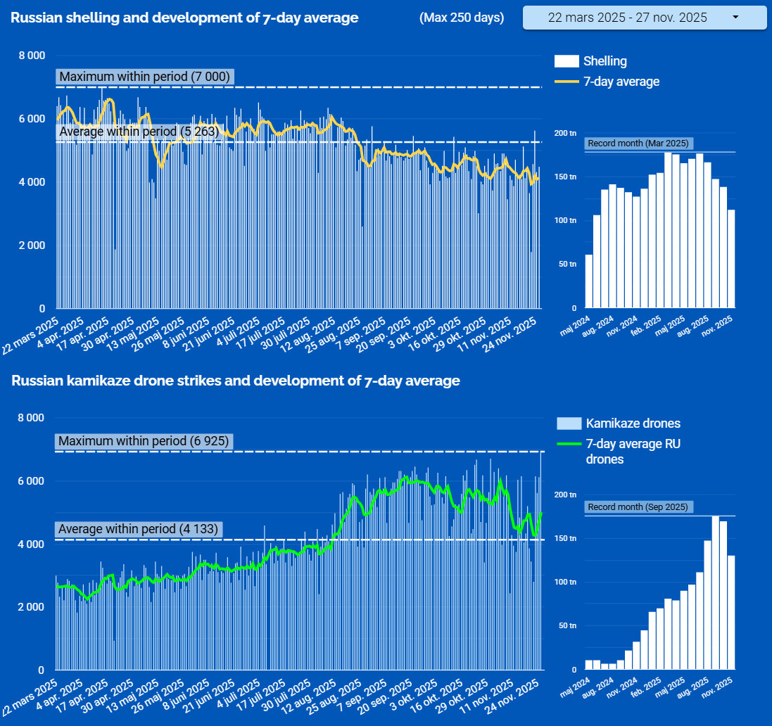Toggle the Shelling series legend label
The height and width of the screenshot is (726, 772).
pos(605,61)
